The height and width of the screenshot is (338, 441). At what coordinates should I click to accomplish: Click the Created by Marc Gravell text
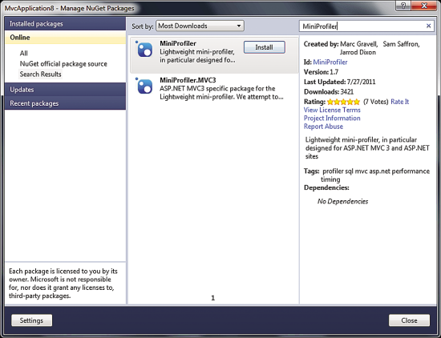[x=341, y=44]
